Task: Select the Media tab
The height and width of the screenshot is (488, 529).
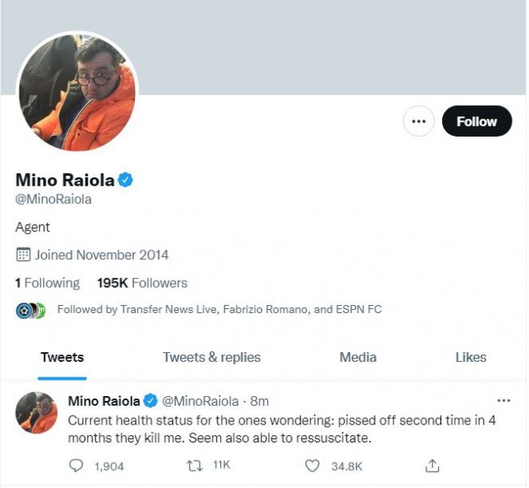Action: coord(358,357)
